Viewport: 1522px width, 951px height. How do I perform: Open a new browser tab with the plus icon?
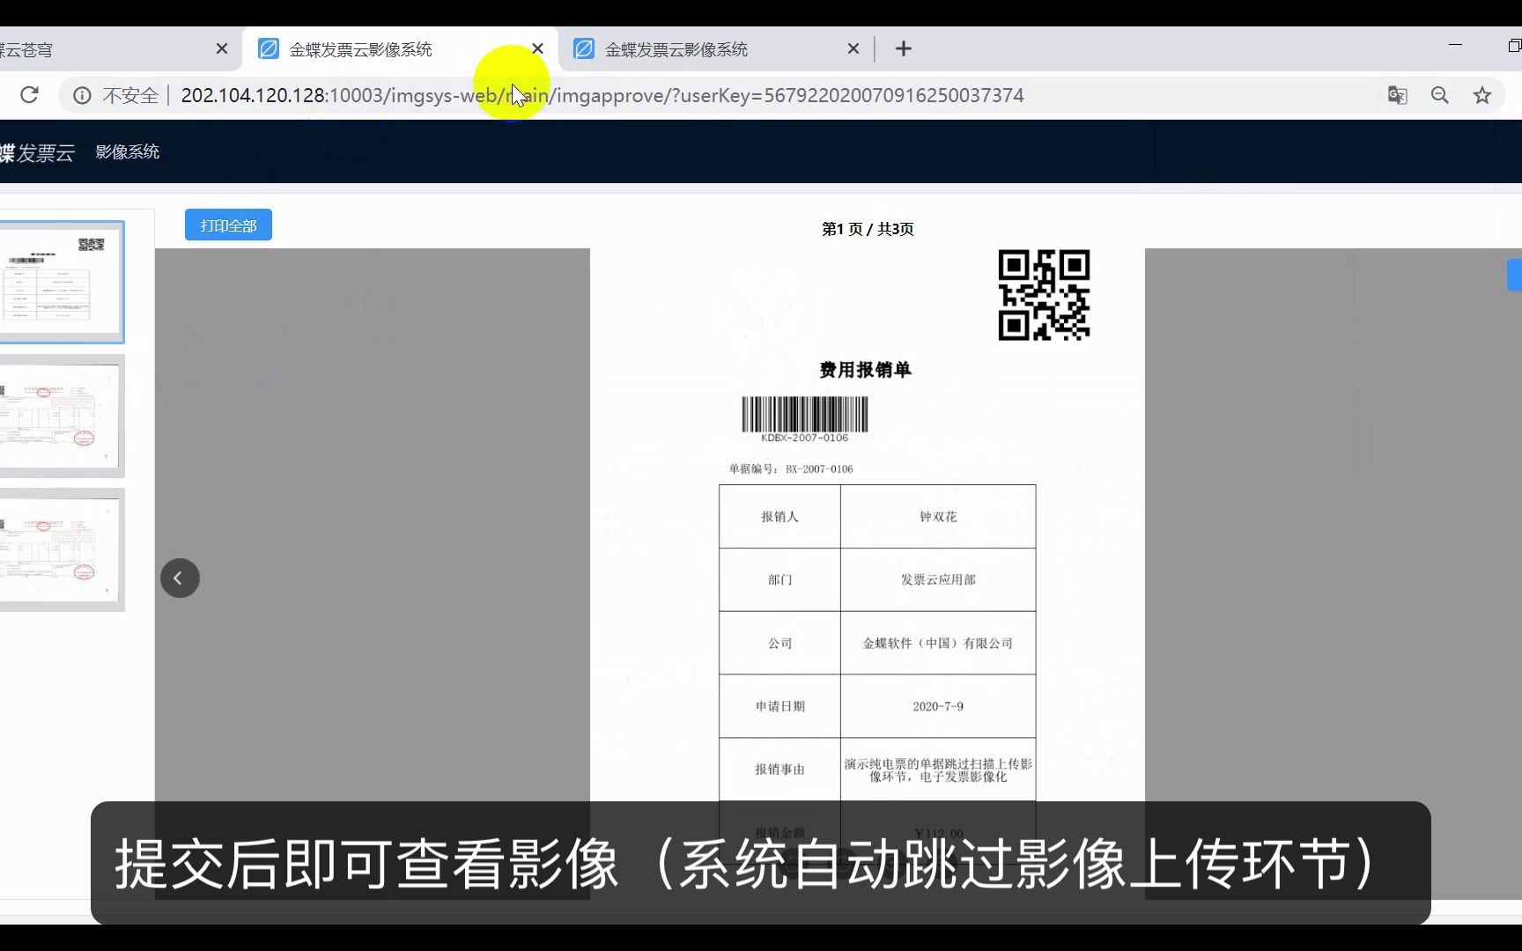903,48
